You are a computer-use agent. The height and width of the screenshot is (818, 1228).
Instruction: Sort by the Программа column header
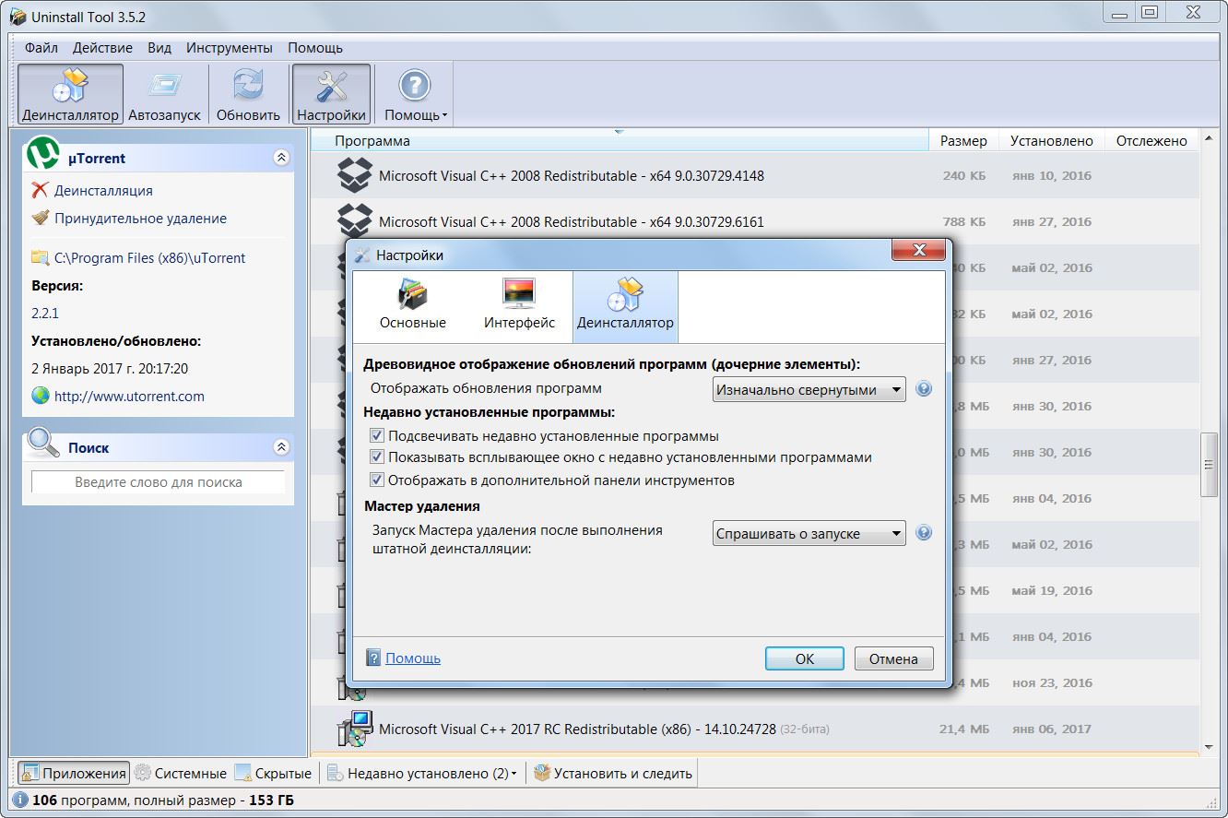(x=620, y=141)
